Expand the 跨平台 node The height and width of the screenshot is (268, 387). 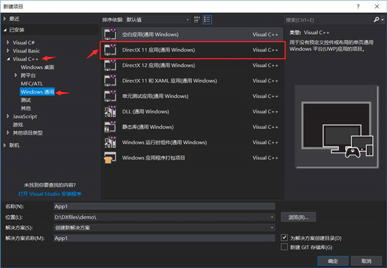tap(15, 75)
